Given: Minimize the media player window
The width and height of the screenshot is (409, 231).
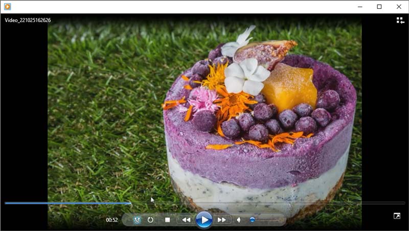Looking at the screenshot, I should pos(360,7).
